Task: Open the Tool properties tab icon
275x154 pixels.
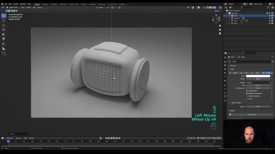Action: [225, 57]
